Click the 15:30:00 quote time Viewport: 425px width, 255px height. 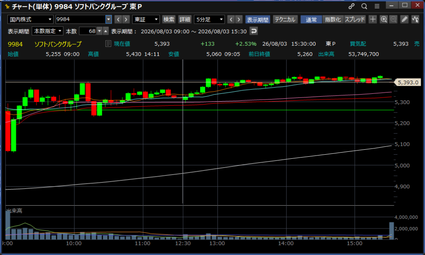[x=303, y=44]
